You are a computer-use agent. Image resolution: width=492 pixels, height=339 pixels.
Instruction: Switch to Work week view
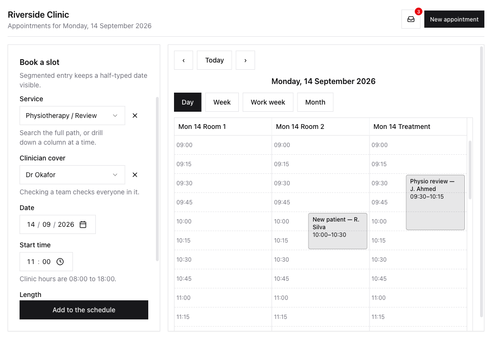click(x=268, y=102)
